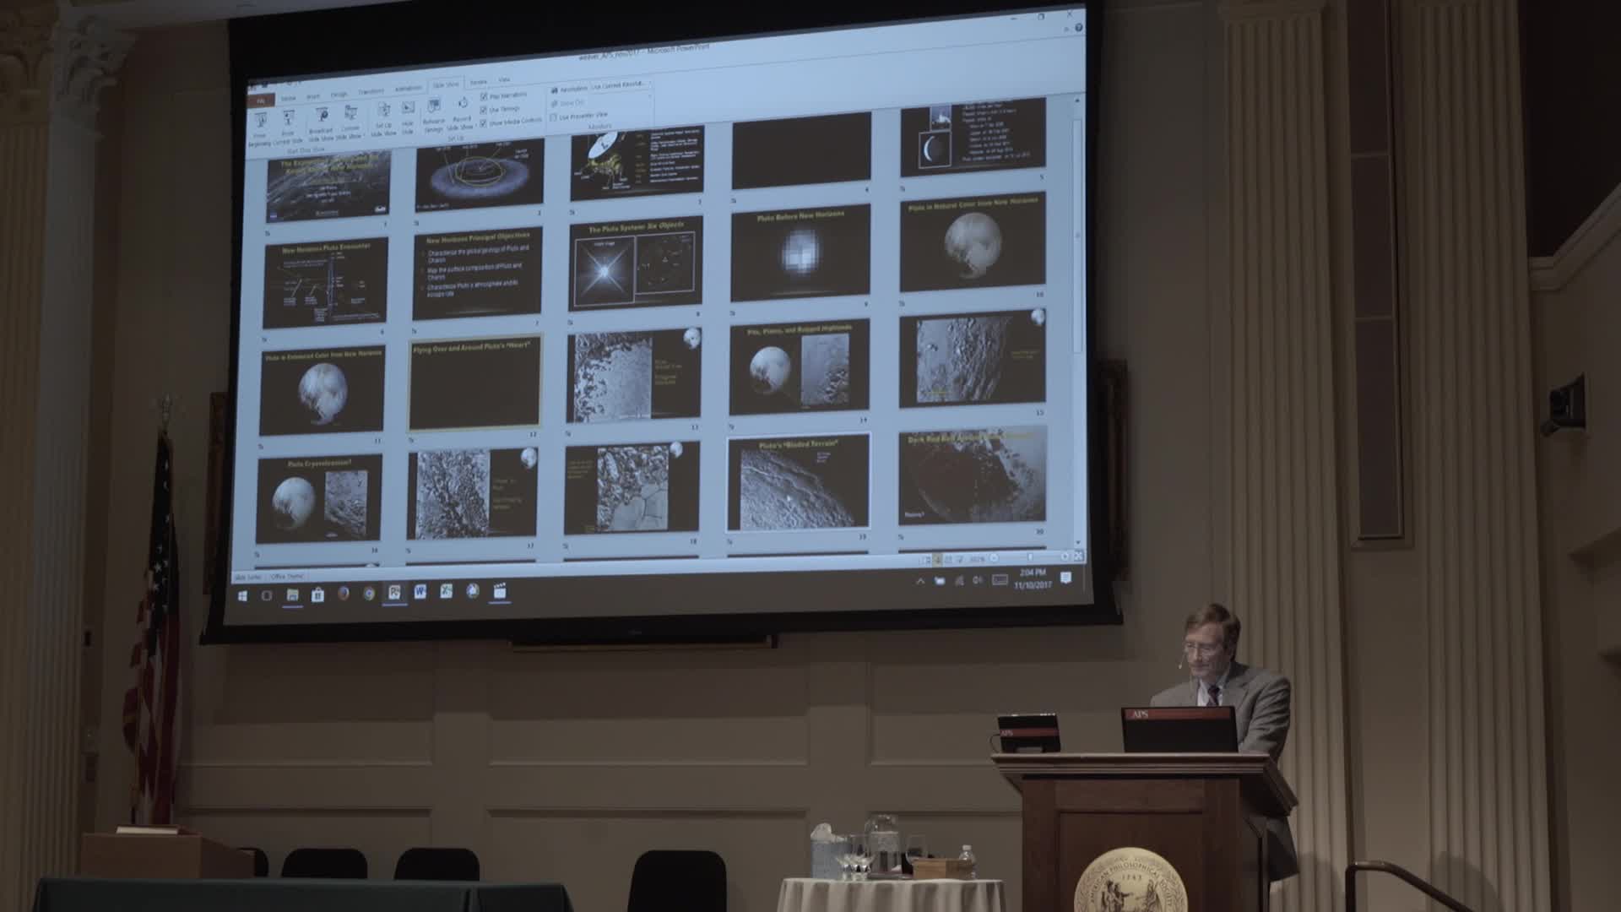
Task: Switch to the Home ribbon tab
Action: pos(289,98)
